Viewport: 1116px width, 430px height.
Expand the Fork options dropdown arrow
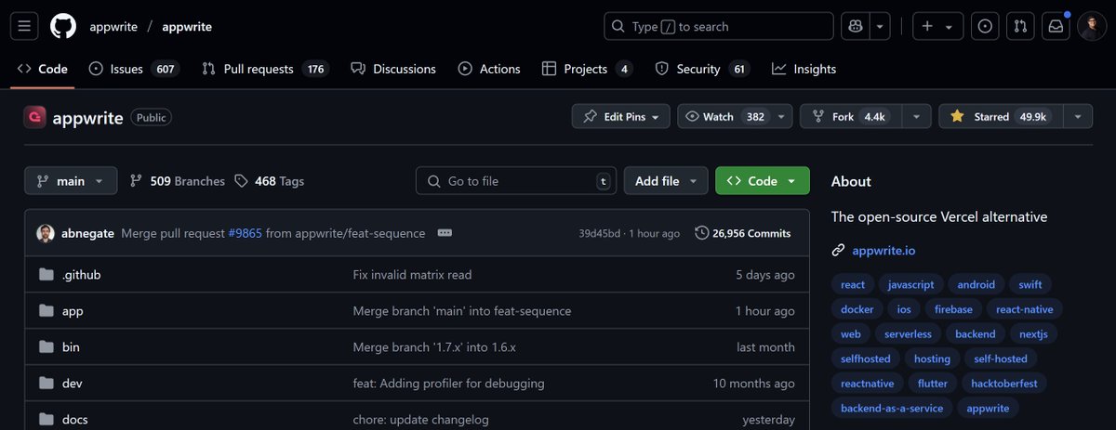pyautogui.click(x=917, y=117)
